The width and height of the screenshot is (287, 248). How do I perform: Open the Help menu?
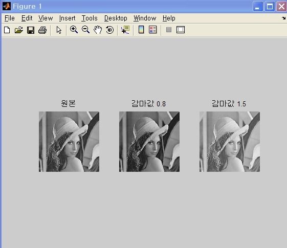tap(169, 18)
